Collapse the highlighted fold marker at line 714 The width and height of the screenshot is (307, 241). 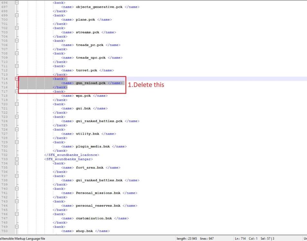click(x=17, y=79)
